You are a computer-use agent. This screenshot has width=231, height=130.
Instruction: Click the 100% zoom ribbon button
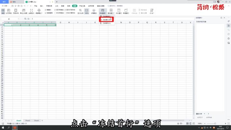[87, 11]
